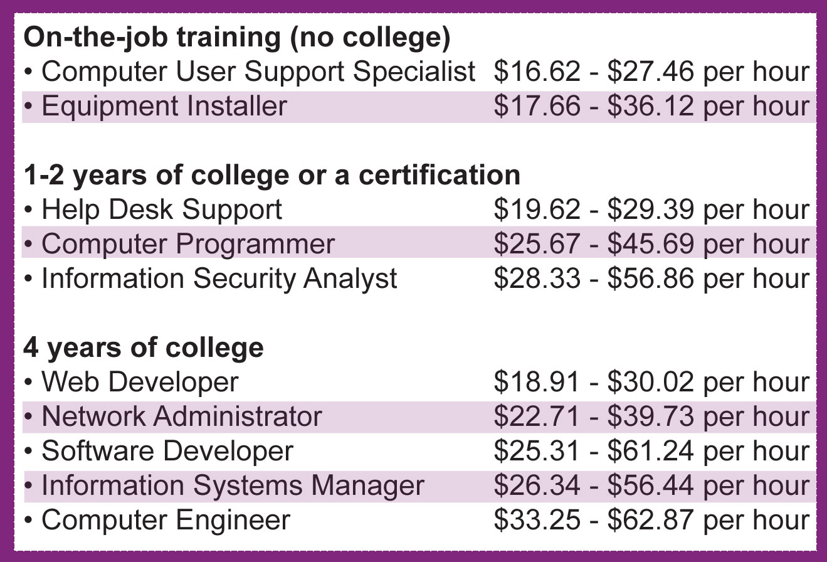This screenshot has width=827, height=562.
Task: Click the $18.91 - $30.02 per hour wage
Action: [x=652, y=382]
